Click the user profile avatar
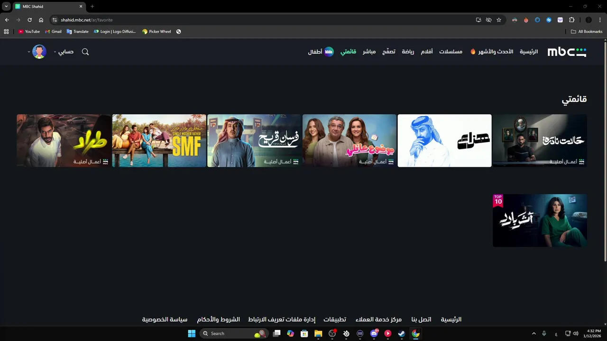The height and width of the screenshot is (341, 607). 39,52
